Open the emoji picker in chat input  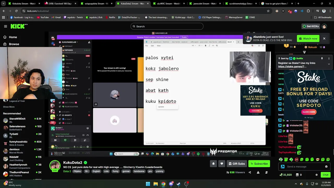[x=326, y=167]
